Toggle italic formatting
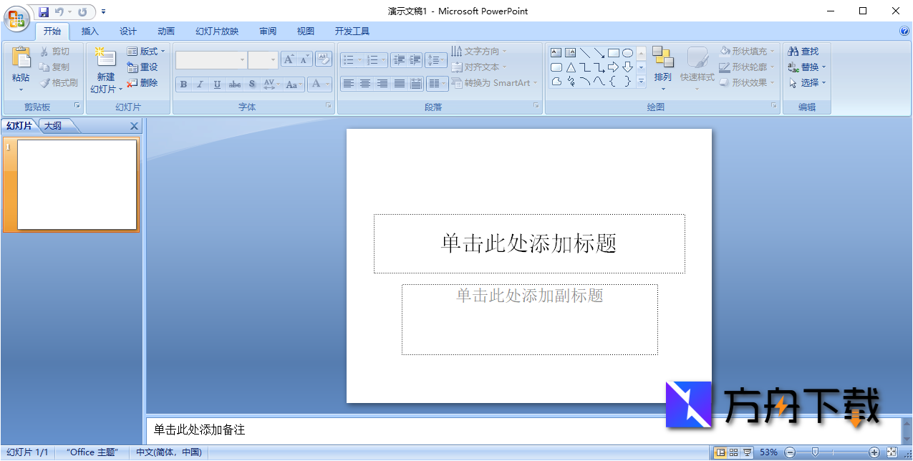Image resolution: width=913 pixels, height=461 pixels. tap(200, 84)
